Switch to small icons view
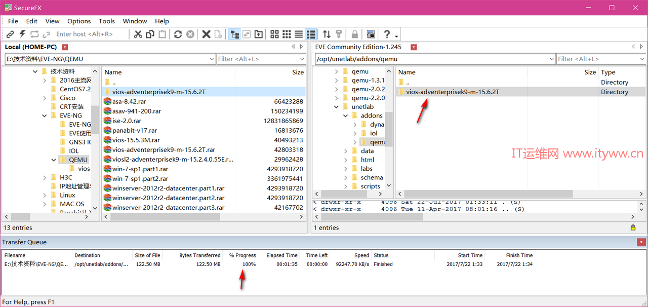 [287, 34]
